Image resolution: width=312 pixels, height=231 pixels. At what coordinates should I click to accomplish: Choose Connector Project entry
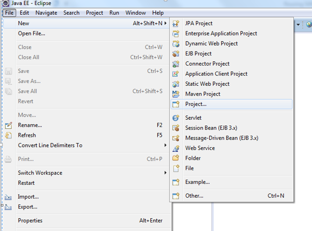231,64
